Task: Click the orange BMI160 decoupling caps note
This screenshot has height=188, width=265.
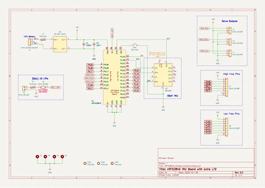Action: (157, 55)
